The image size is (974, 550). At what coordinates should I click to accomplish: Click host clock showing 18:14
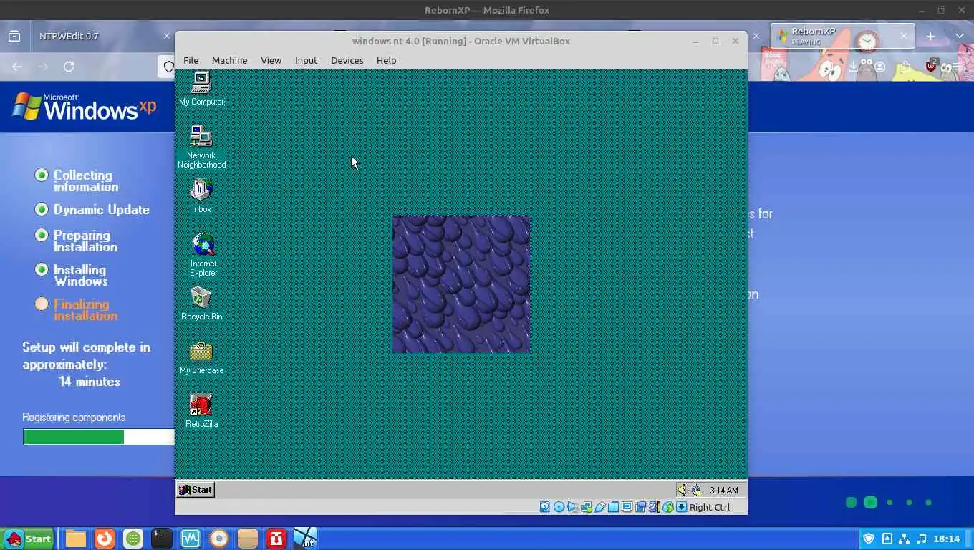946,539
